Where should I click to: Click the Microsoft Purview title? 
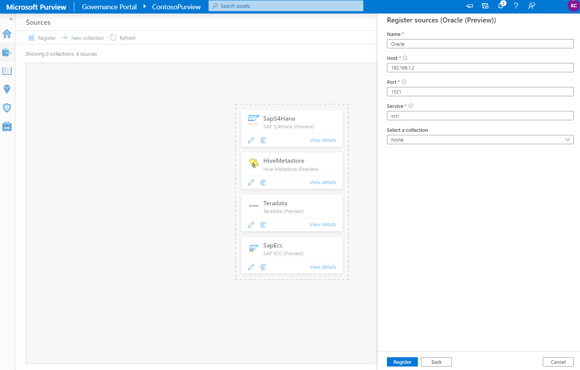36,7
